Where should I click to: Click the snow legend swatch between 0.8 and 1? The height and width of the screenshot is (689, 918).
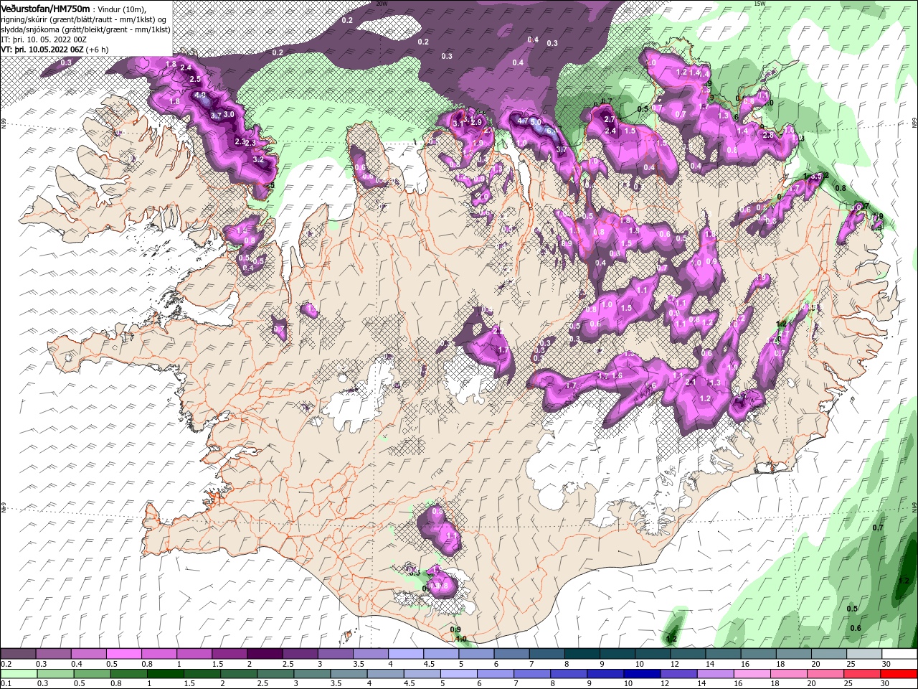[x=159, y=654]
